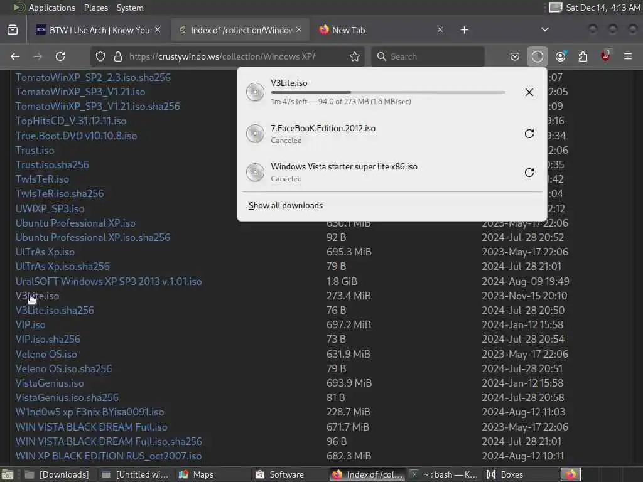Go back to the previous page
The width and height of the screenshot is (643, 482).
pos(15,56)
